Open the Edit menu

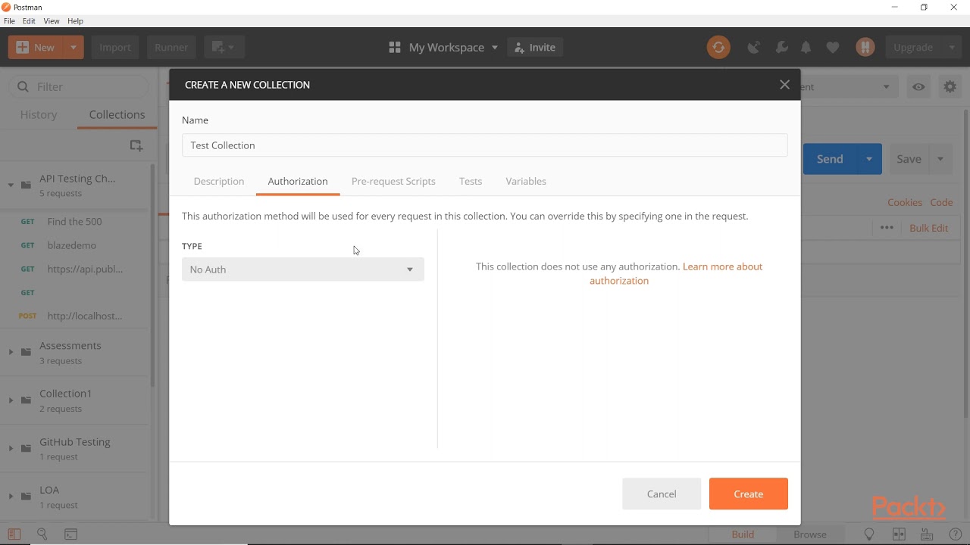[29, 21]
